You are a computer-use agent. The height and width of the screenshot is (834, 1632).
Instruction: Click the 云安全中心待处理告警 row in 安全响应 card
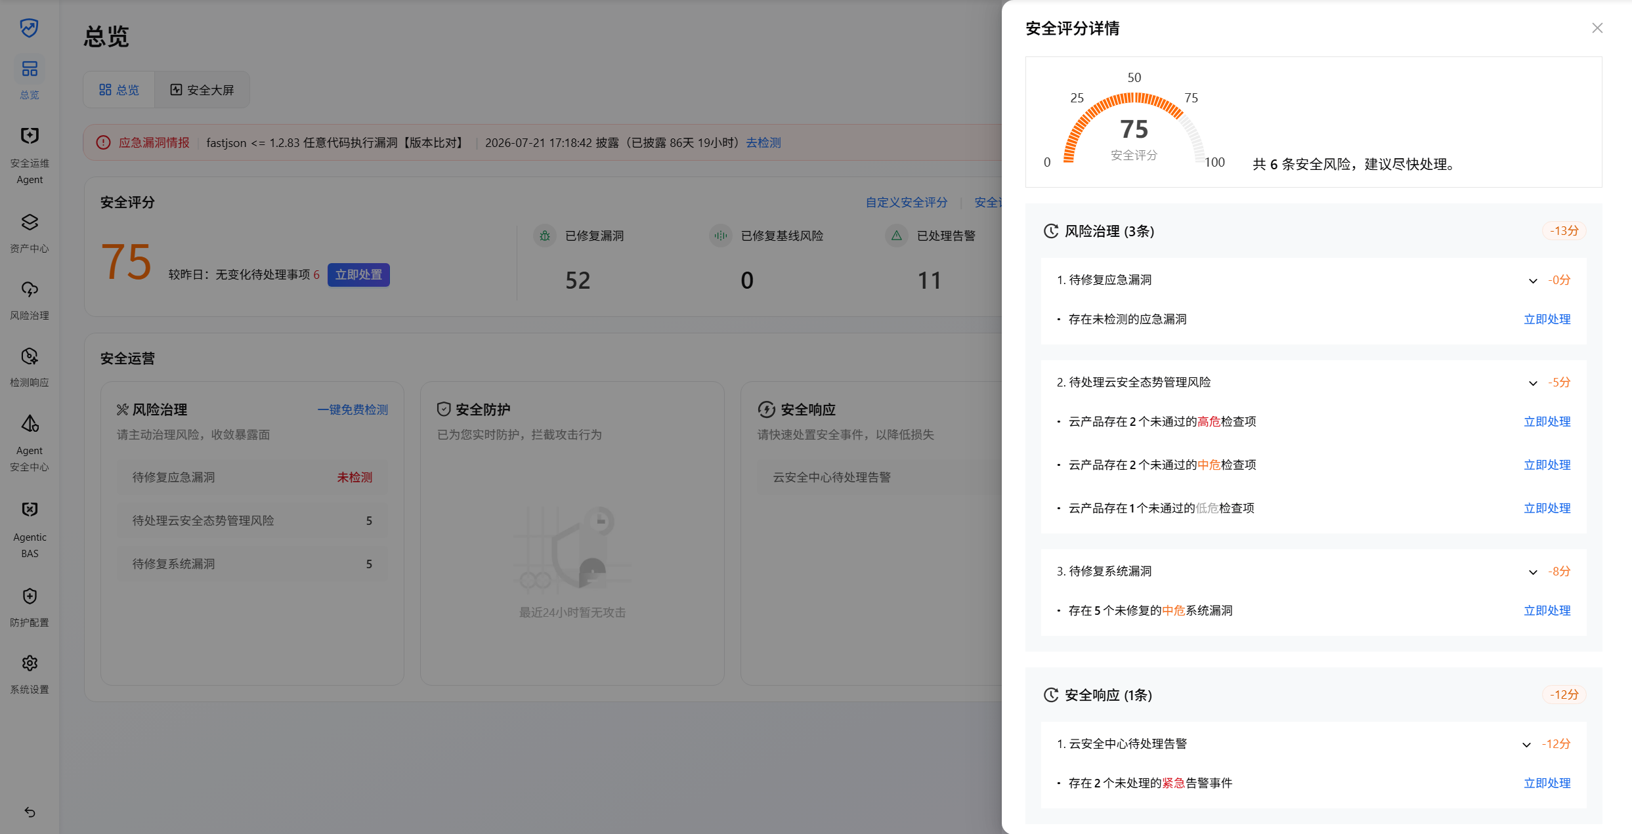[x=880, y=477]
